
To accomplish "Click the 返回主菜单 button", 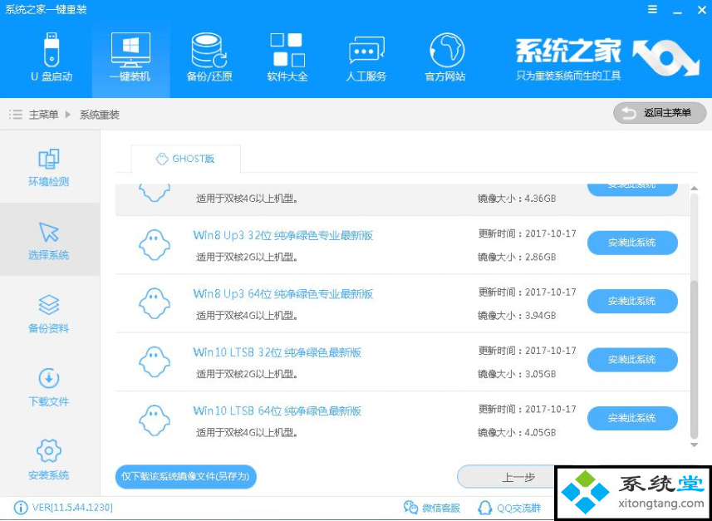I will (660, 113).
